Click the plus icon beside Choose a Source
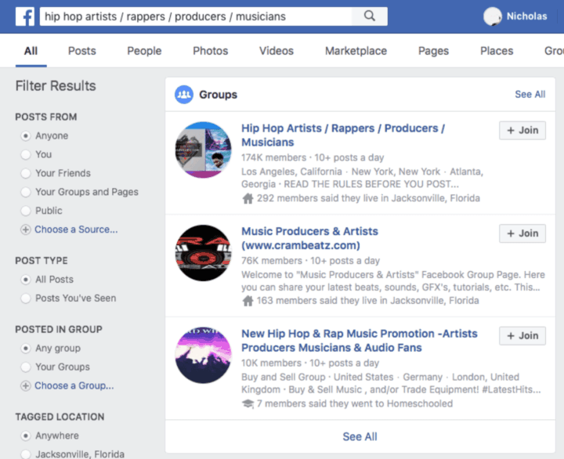564x459 pixels. [x=26, y=229]
